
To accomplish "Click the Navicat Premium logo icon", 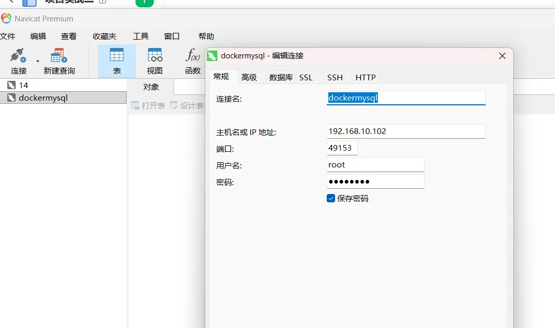I will pos(6,18).
